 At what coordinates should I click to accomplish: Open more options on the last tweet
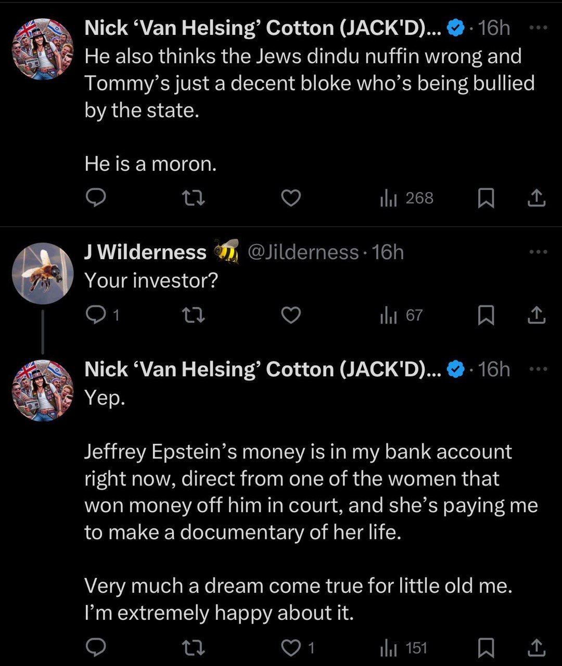click(x=538, y=369)
